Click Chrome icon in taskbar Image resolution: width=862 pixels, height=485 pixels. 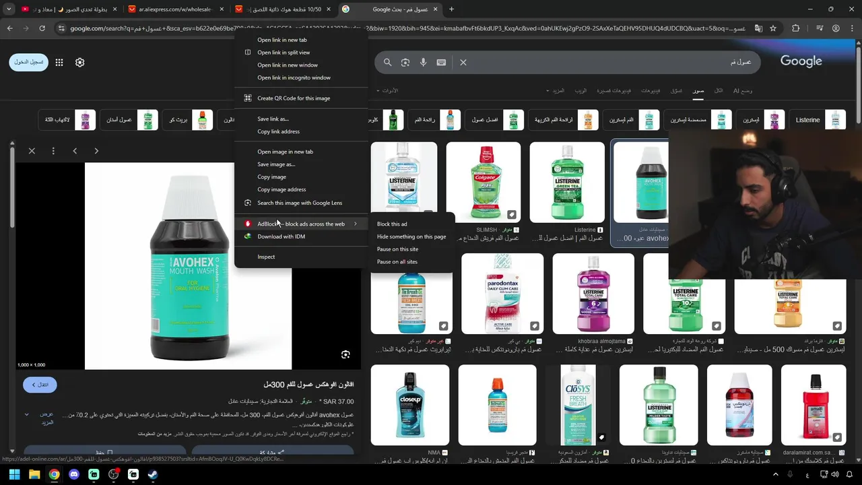pyautogui.click(x=54, y=474)
